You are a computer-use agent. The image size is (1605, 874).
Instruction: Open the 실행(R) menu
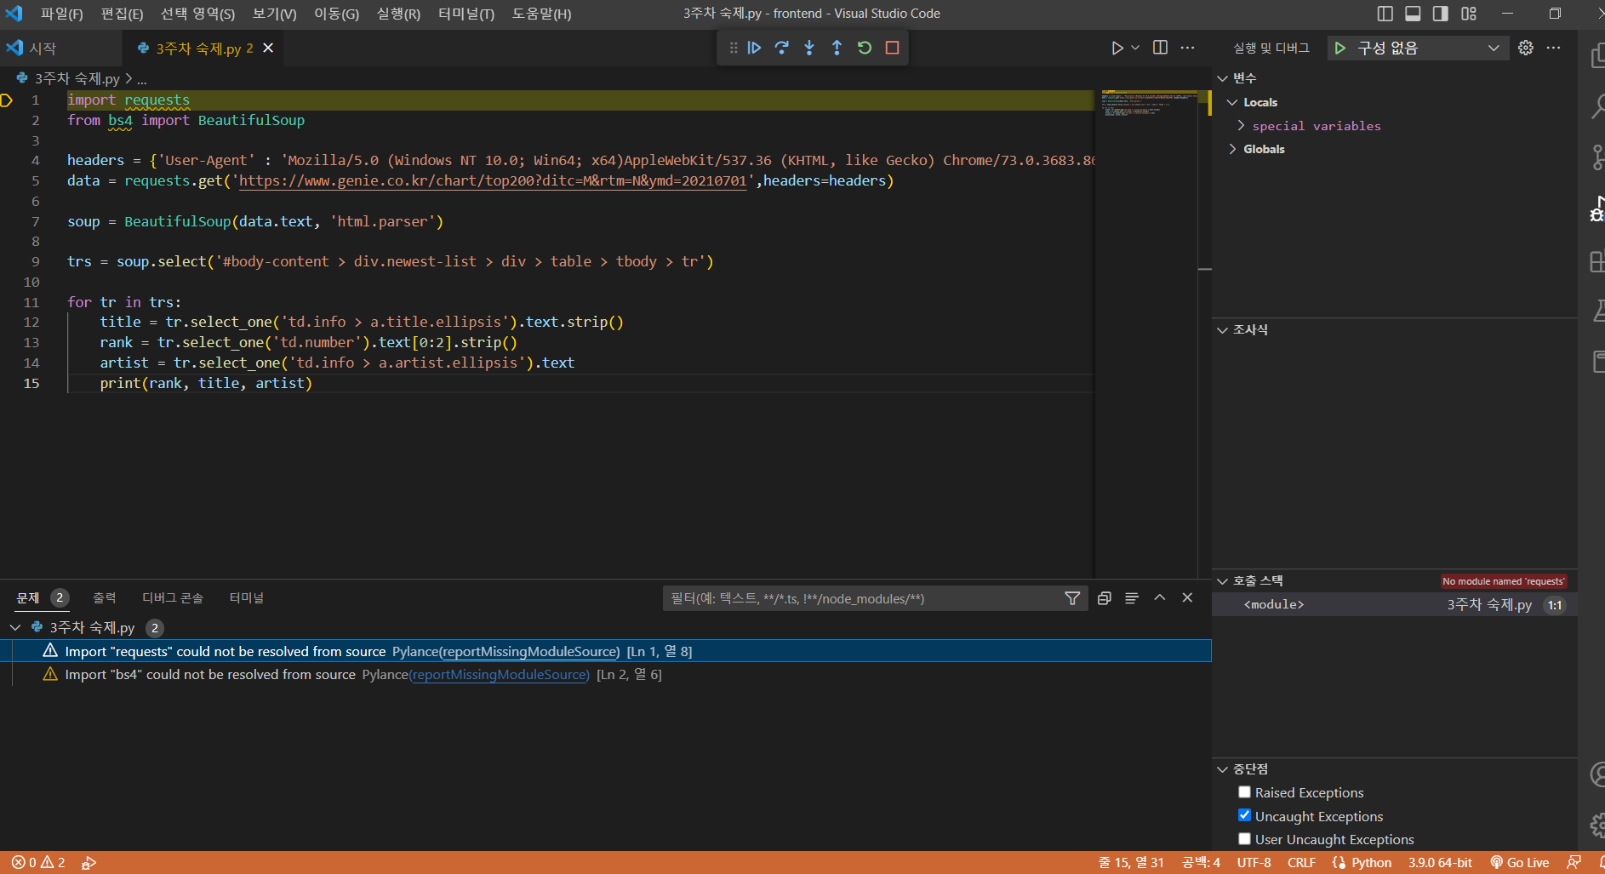pos(398,14)
